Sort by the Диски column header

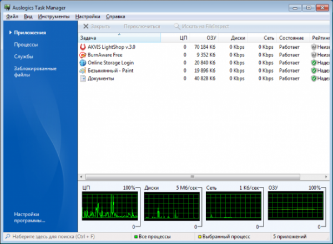233,38
